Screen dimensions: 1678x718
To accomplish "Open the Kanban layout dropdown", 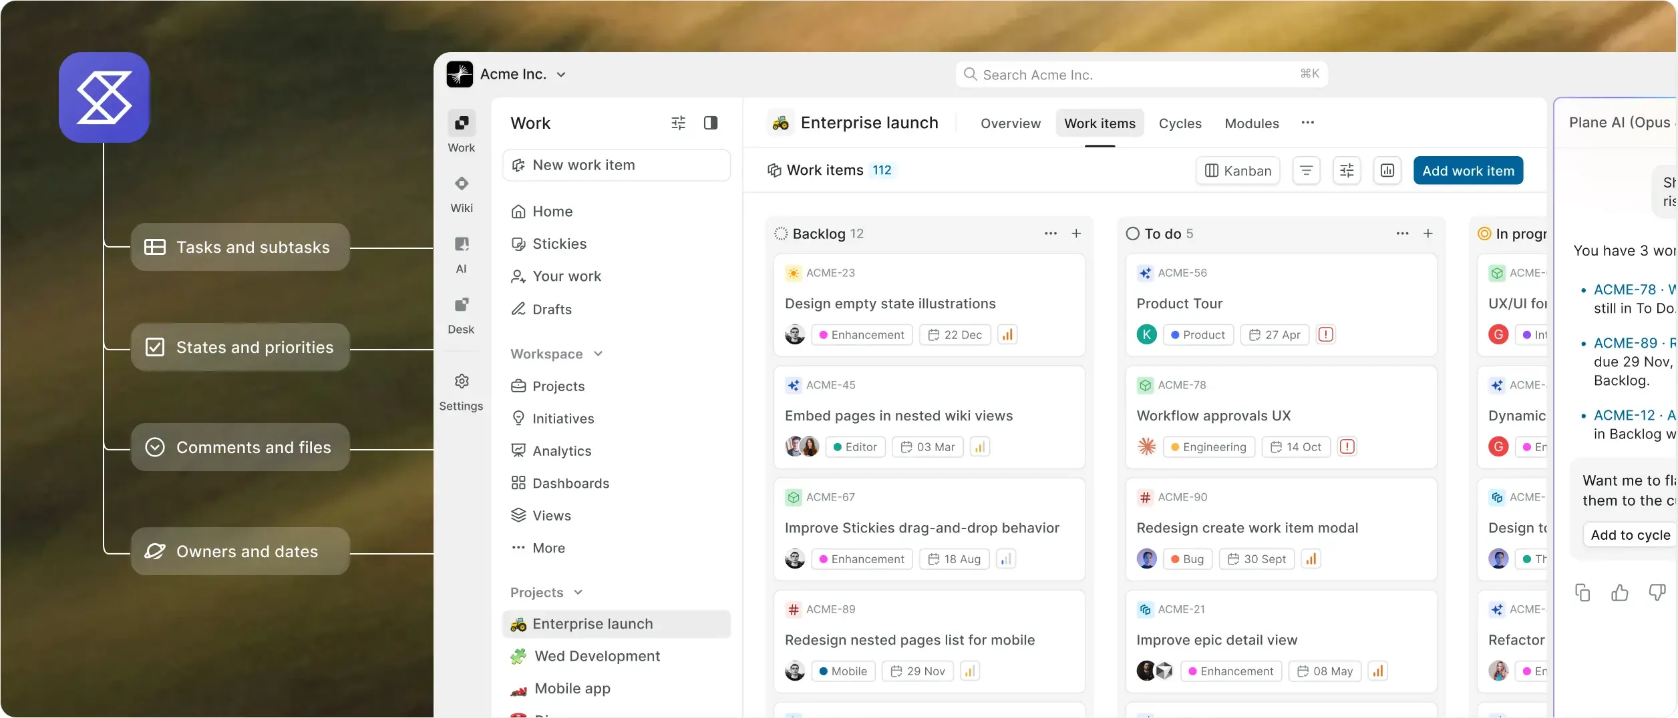I will click(1238, 171).
